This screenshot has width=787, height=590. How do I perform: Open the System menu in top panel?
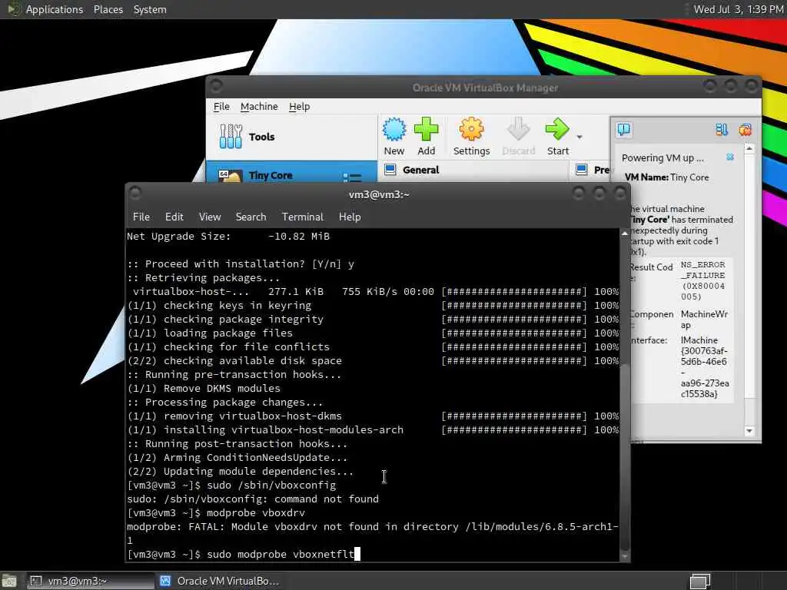click(x=150, y=9)
